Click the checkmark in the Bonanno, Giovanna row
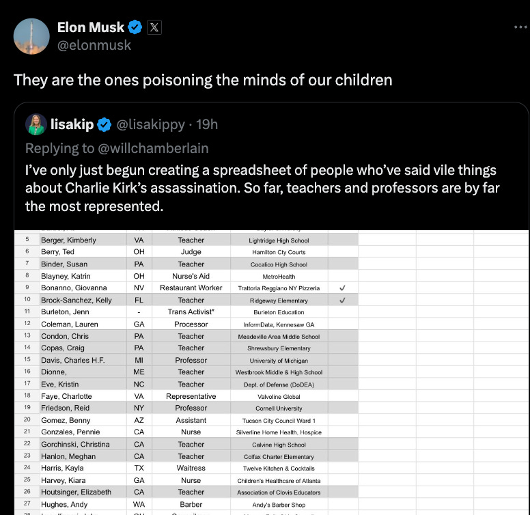This screenshot has width=530, height=515. click(x=342, y=288)
